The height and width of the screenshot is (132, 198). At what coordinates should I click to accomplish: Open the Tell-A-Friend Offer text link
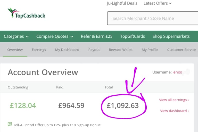57,125
